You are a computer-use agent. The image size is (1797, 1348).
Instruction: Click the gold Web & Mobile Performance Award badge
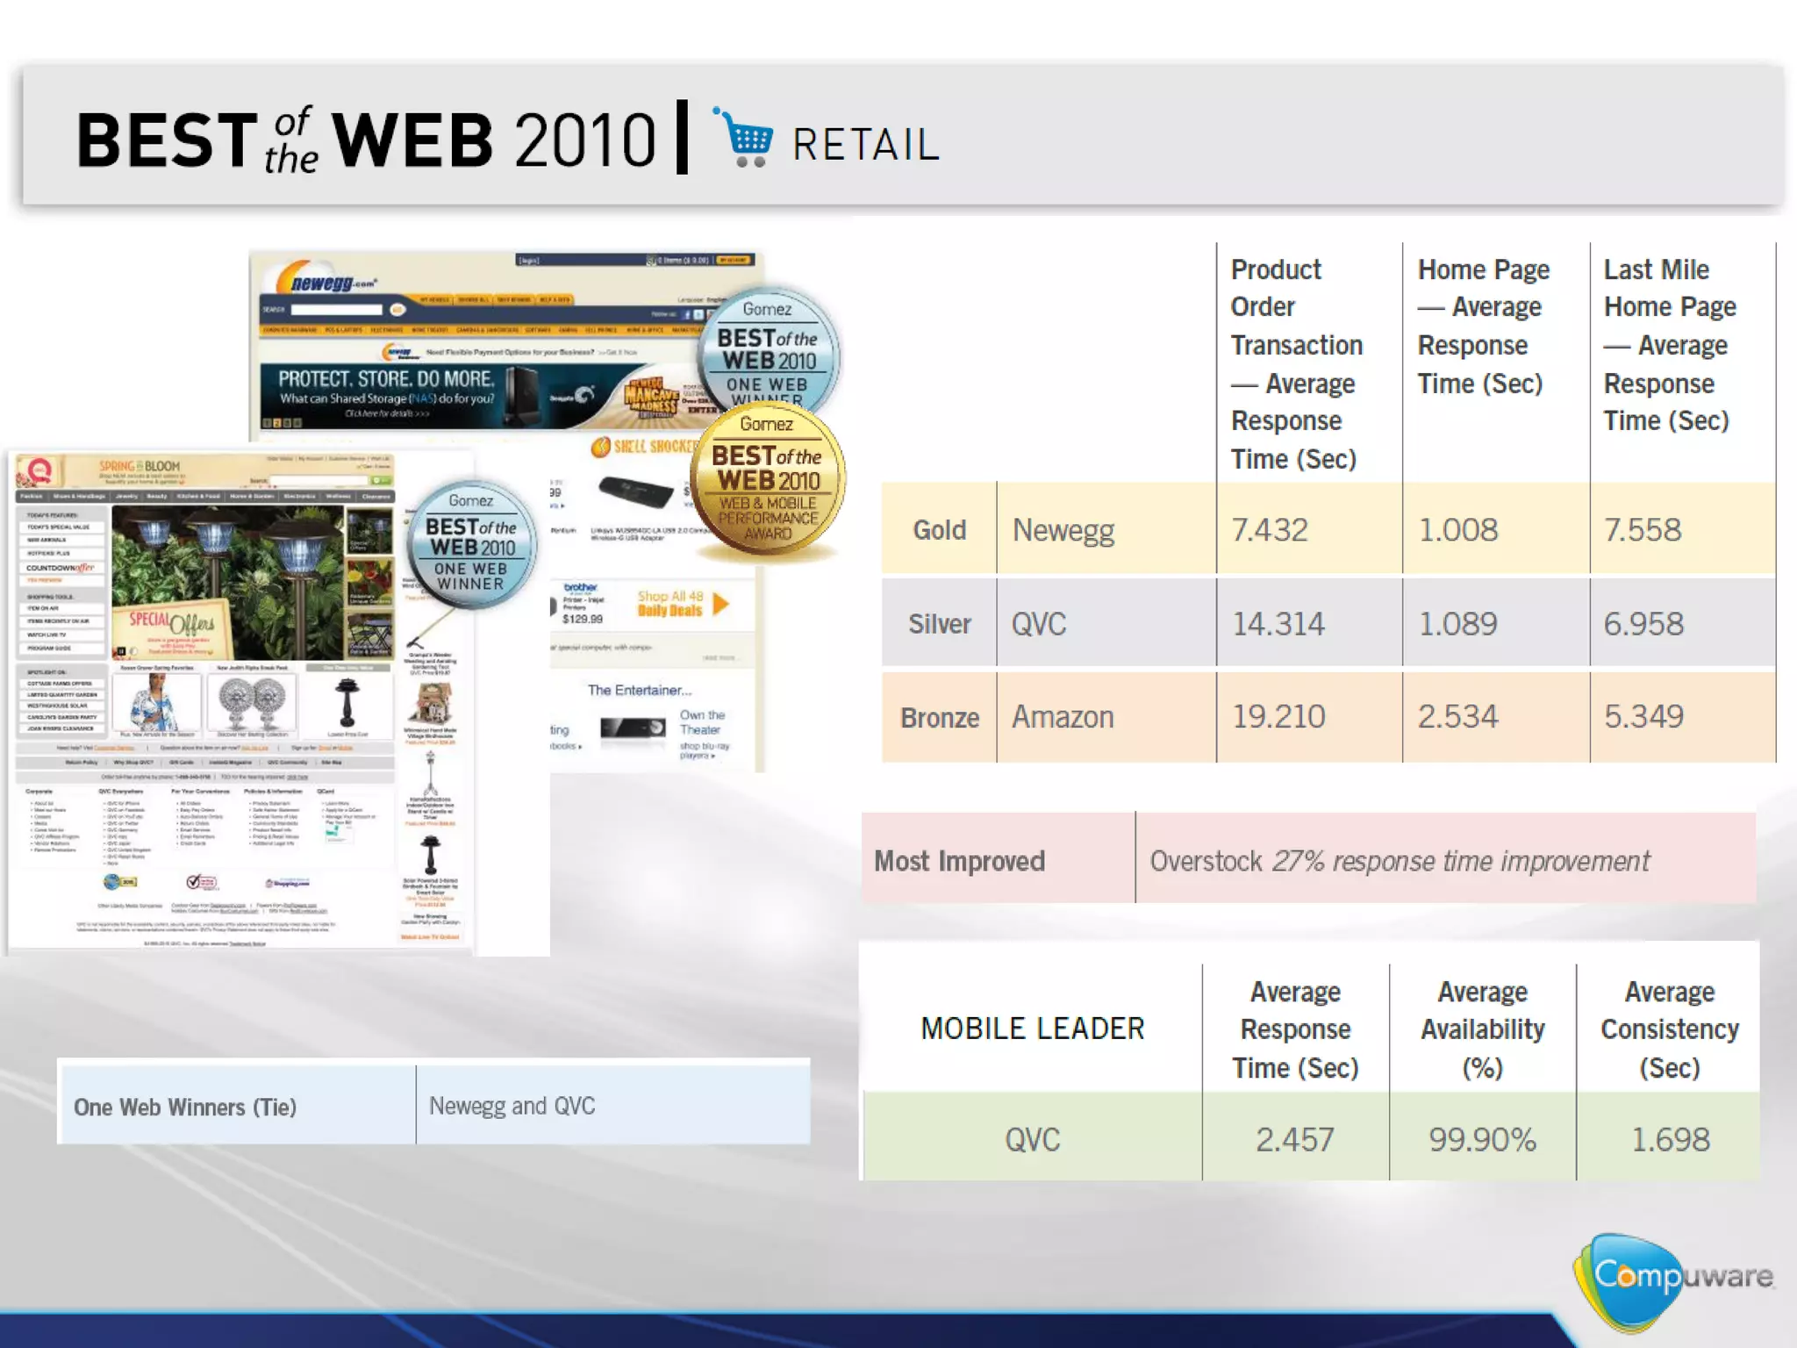point(767,483)
